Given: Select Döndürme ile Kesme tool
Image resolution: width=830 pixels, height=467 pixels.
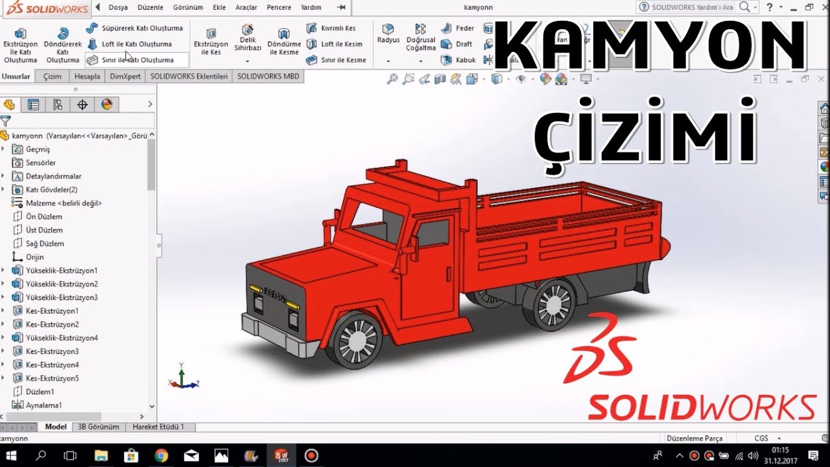Looking at the screenshot, I should (x=284, y=43).
